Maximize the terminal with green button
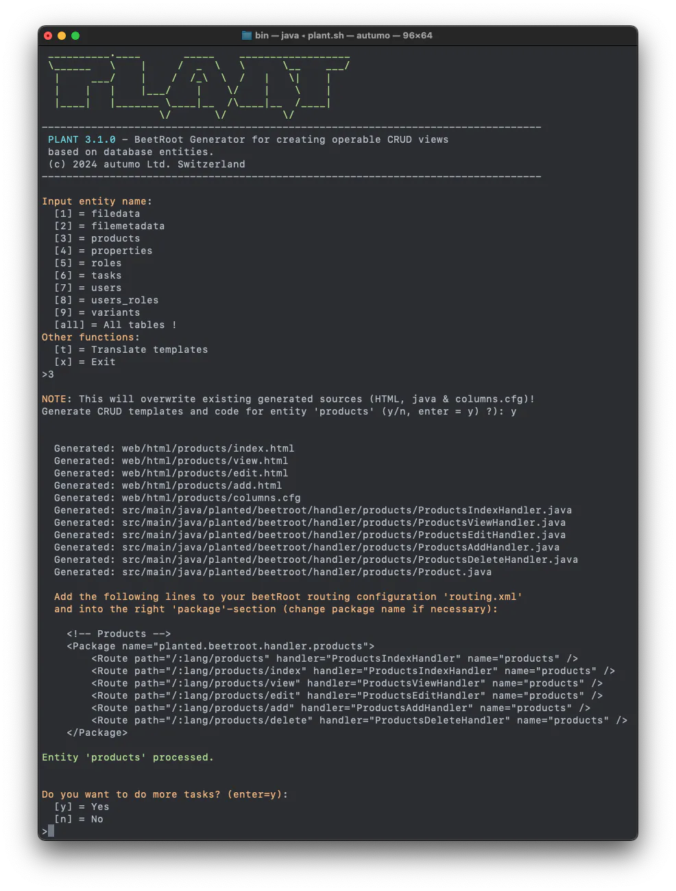The height and width of the screenshot is (891, 676). [x=75, y=36]
